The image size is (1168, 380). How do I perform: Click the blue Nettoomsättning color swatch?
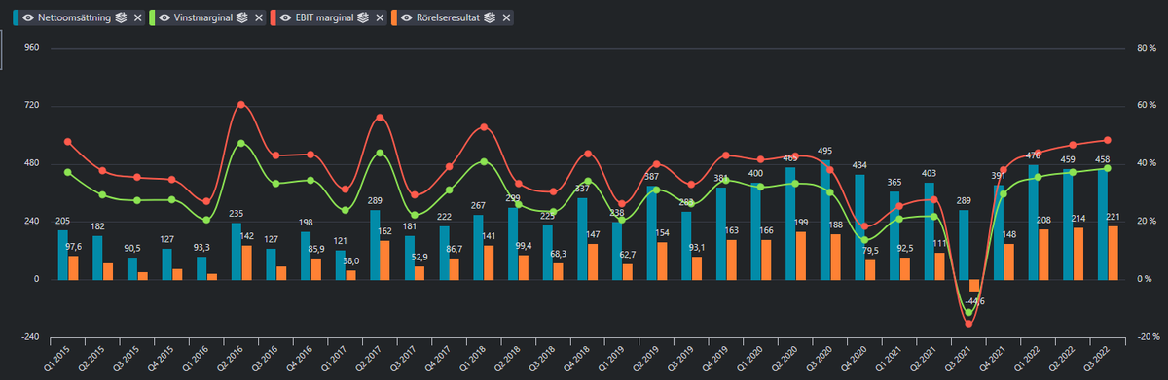pyautogui.click(x=16, y=17)
